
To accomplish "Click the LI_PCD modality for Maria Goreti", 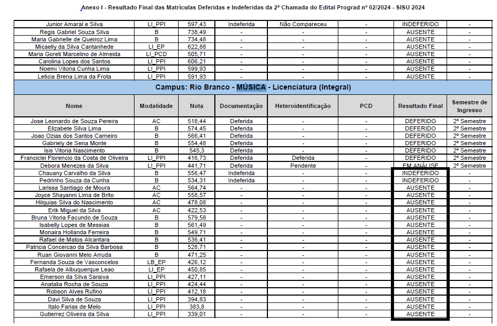I will 156,54.
